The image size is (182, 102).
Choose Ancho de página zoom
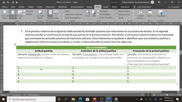pos(105,18)
